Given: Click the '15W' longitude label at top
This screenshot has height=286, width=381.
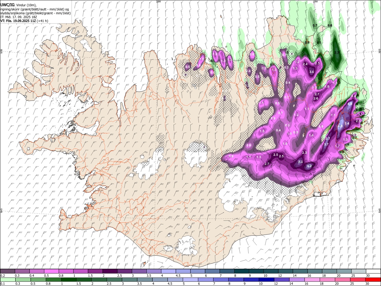Looking at the screenshot, I should click(315, 1).
